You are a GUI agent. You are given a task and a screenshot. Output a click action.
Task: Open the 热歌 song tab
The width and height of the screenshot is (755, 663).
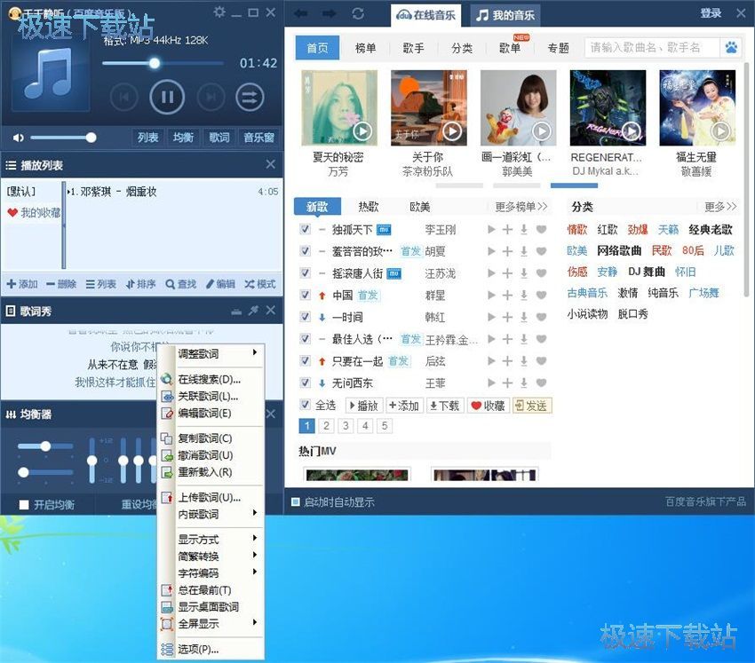369,207
